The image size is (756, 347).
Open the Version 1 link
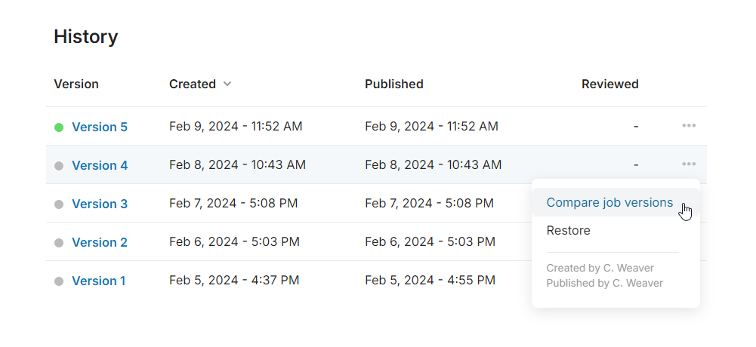point(99,281)
